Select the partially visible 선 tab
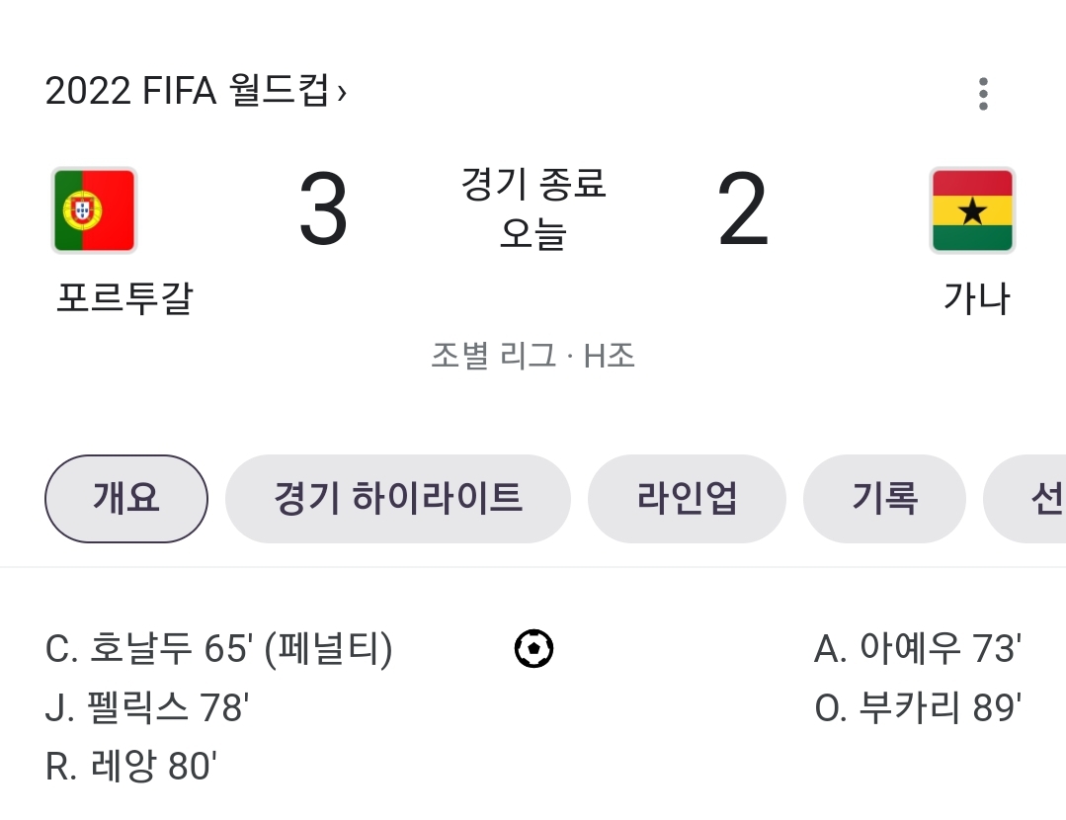 pos(1025,498)
